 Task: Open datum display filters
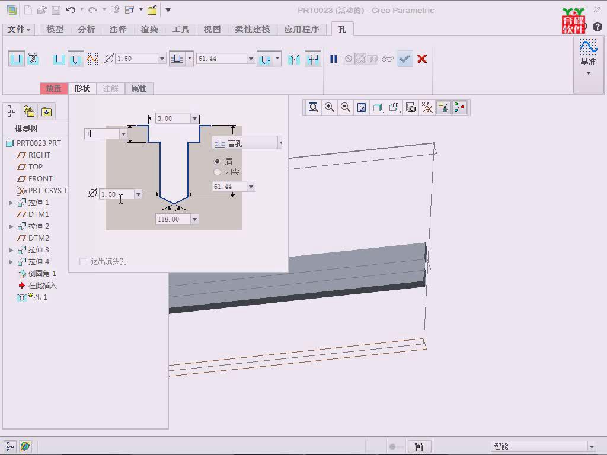427,107
